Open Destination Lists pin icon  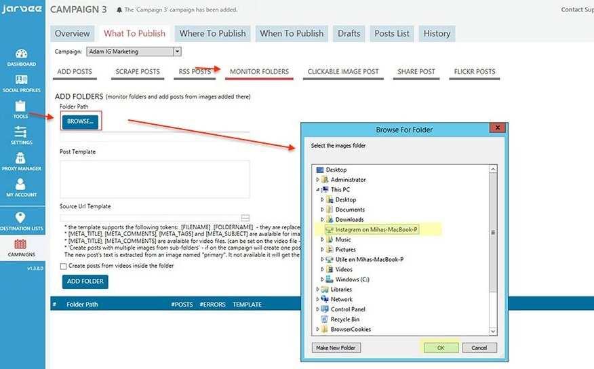click(x=20, y=218)
